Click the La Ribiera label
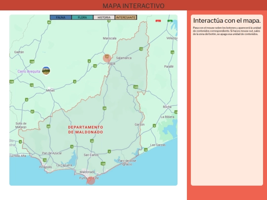Screen dimensions: 267x200 pos(168,117)
